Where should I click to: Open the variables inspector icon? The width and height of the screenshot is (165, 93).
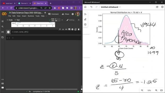[x=3, y=32]
